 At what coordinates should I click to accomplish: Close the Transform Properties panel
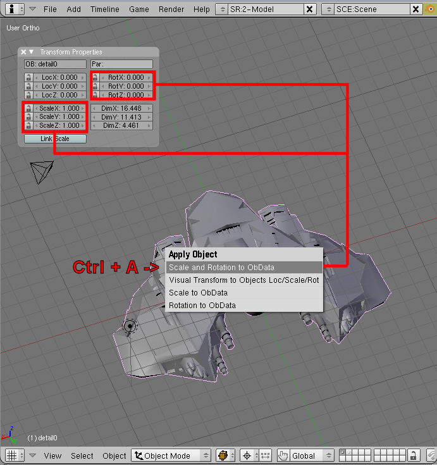click(x=23, y=52)
